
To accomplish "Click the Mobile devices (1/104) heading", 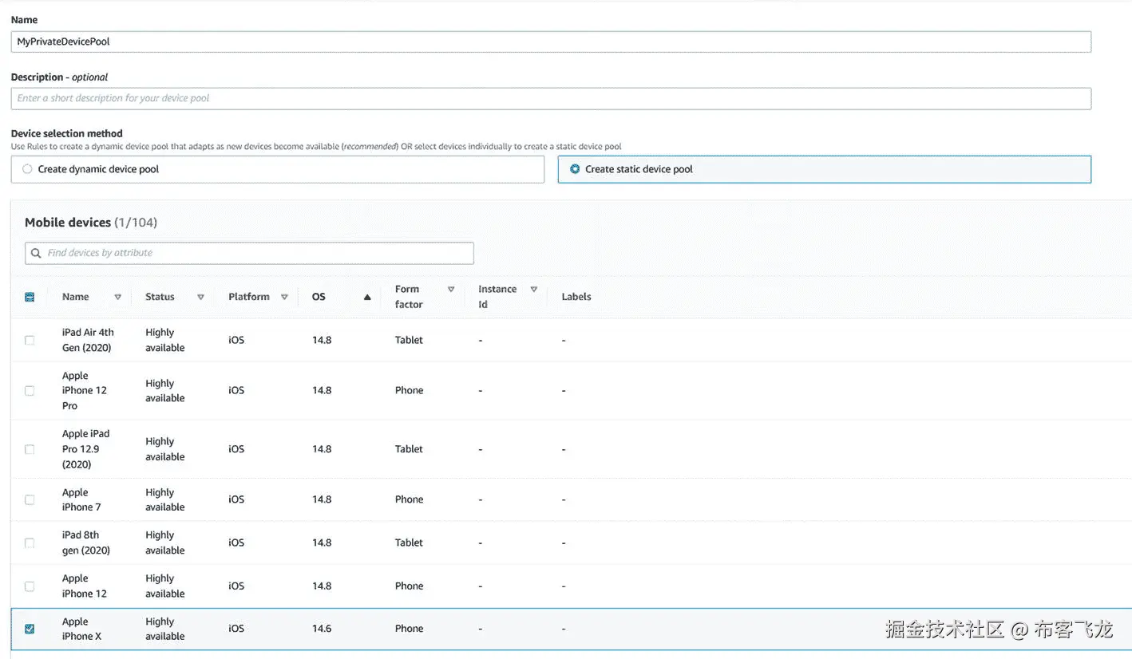I will pos(91,223).
